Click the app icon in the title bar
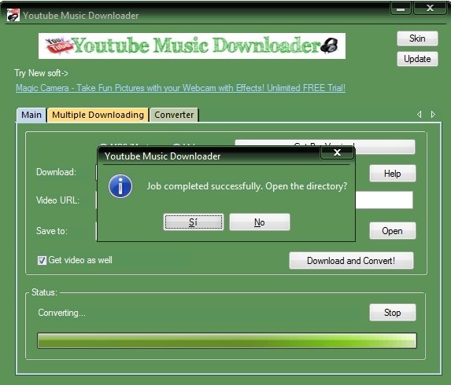Viewport: 451px width, 385px height. click(13, 15)
